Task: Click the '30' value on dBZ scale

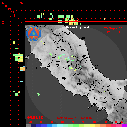Action: point(84,122)
